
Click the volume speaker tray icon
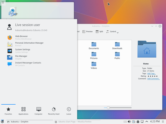(x=129, y=122)
